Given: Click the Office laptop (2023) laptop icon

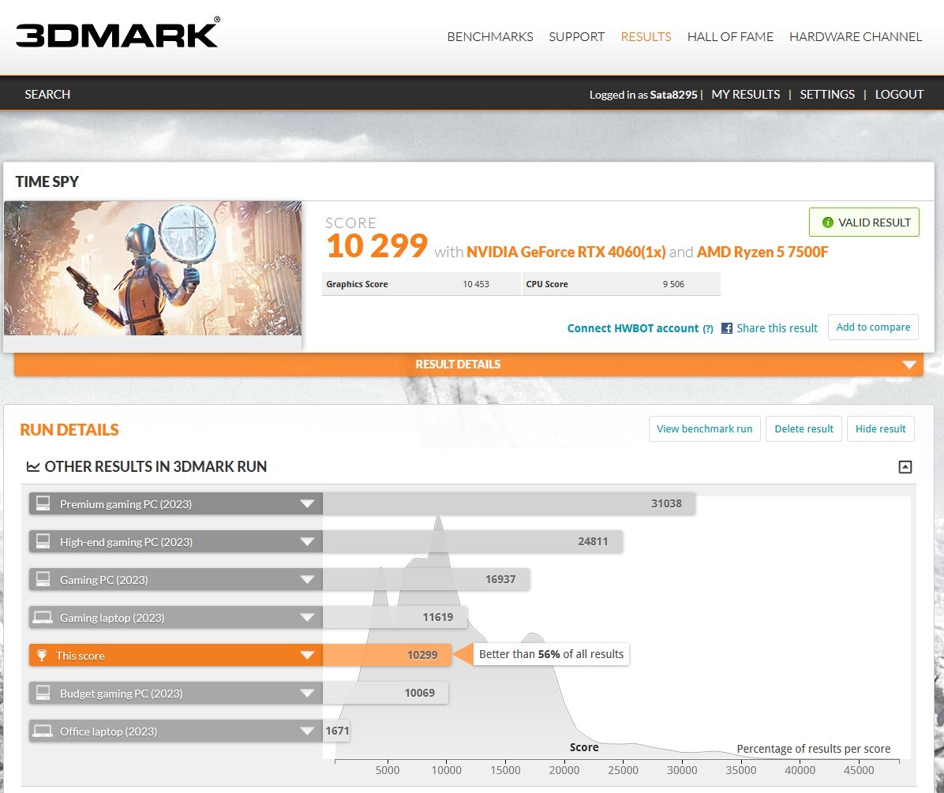Looking at the screenshot, I should pos(43,731).
